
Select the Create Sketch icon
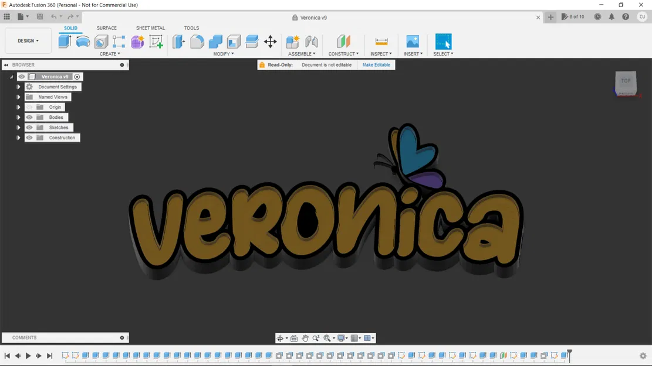pos(156,42)
